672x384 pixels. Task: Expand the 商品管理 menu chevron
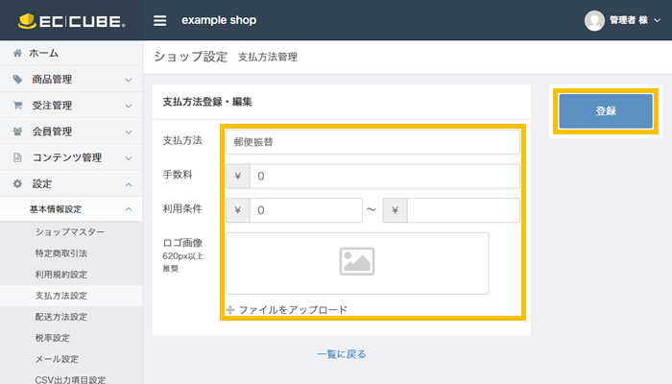click(x=129, y=80)
